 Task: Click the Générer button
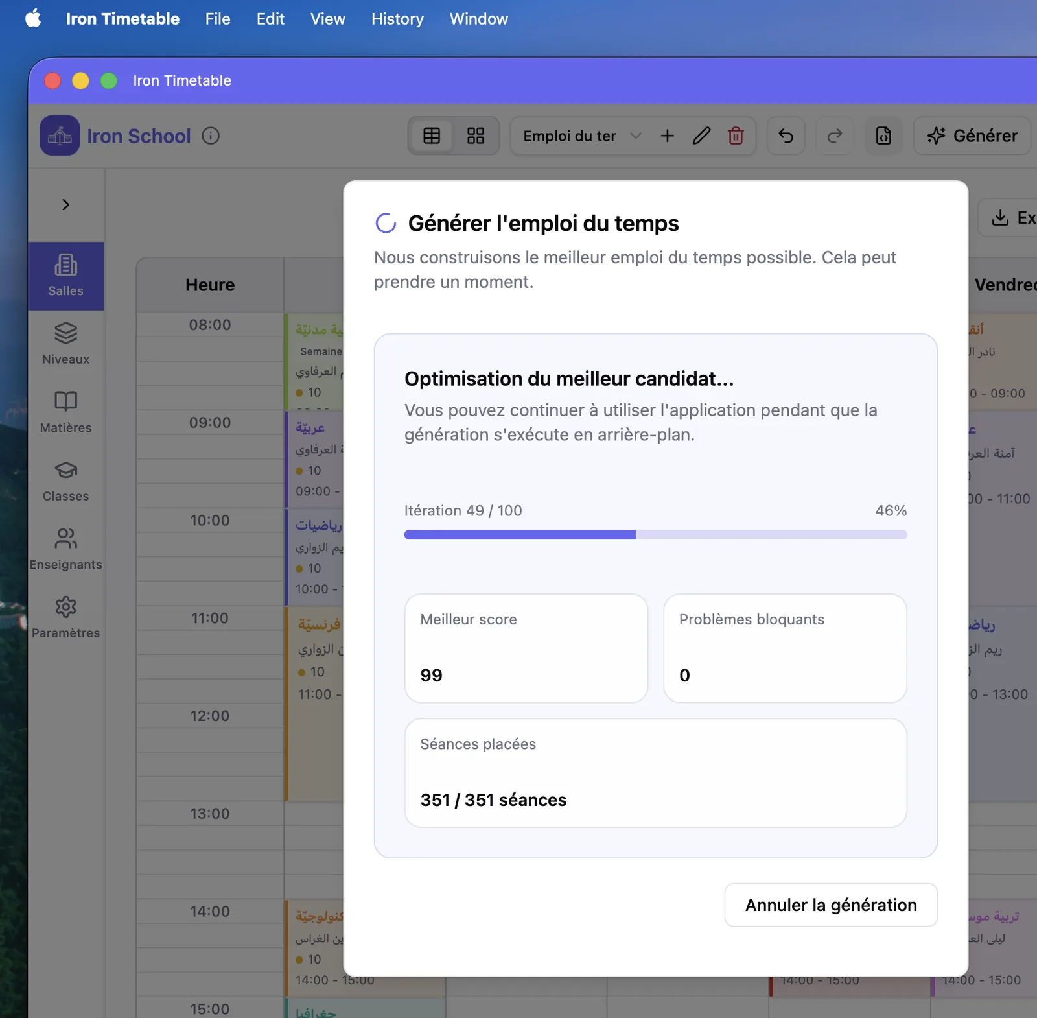972,136
